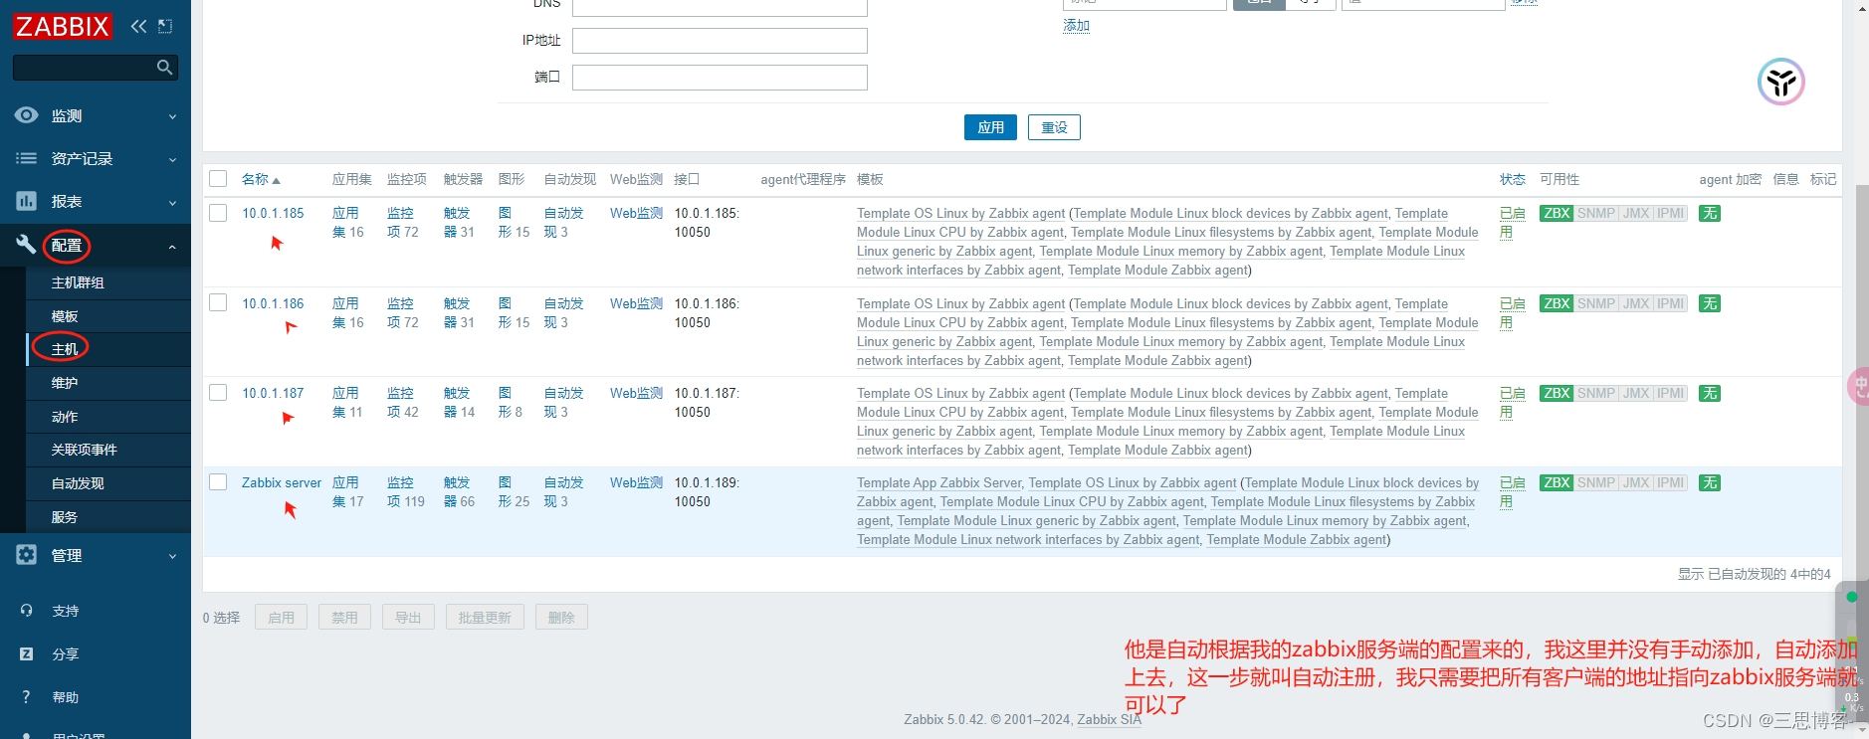Select the checkbox for host 10.0.1.187
The image size is (1869, 739).
point(218,392)
